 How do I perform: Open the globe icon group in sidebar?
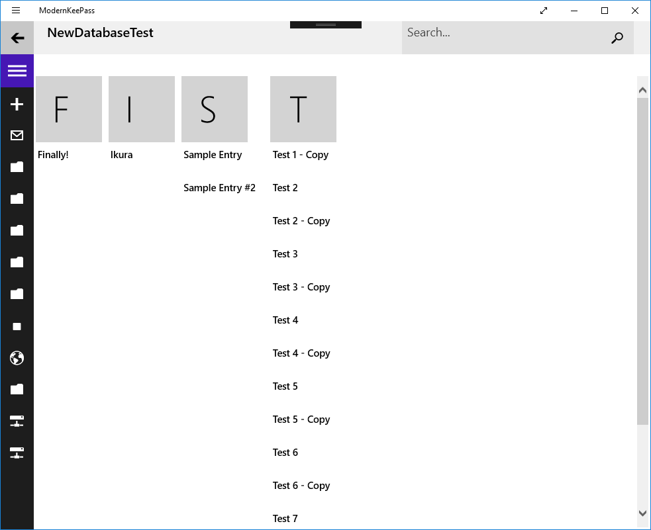point(17,358)
